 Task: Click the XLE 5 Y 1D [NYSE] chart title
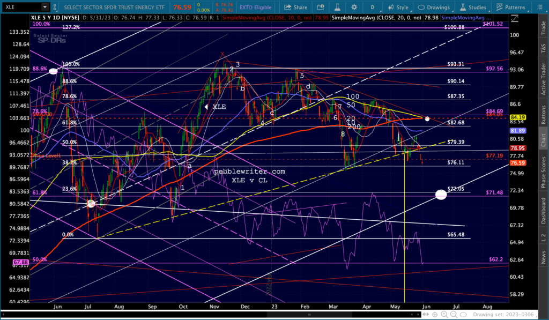55,18
